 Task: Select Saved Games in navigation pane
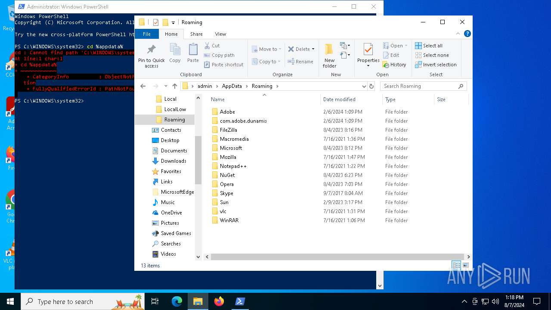(171, 233)
